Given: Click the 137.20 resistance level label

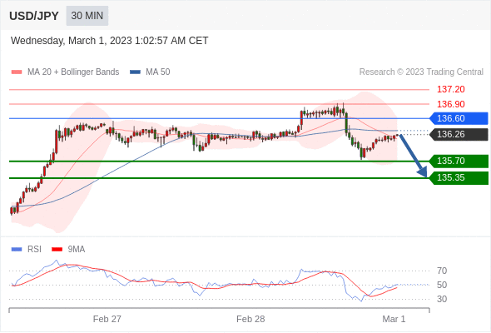Looking at the screenshot, I should pos(450,89).
